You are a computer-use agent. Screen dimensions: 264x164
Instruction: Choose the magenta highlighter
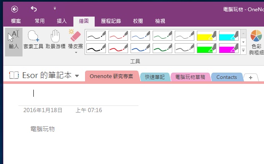point(229,48)
